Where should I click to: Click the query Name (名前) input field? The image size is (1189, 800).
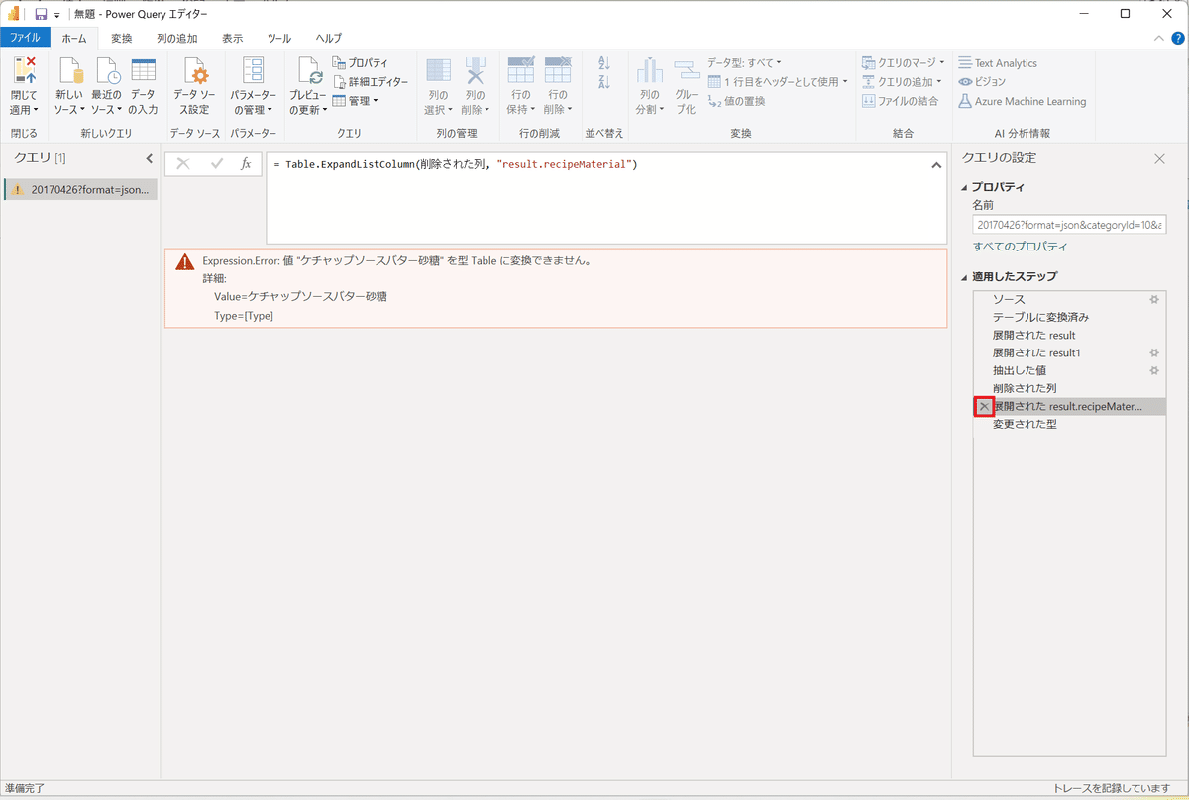pyautogui.click(x=1070, y=226)
